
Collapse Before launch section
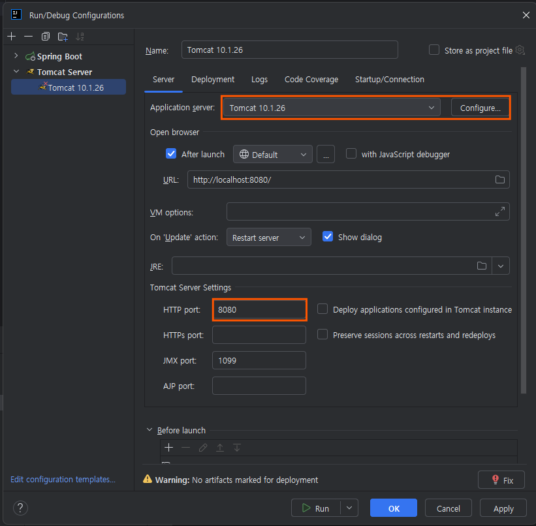coord(150,429)
